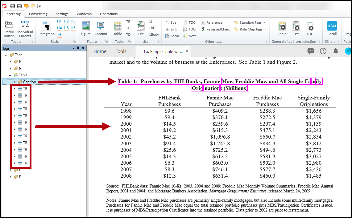
Task: Open the Standard tags dropdown
Action: [250, 22]
